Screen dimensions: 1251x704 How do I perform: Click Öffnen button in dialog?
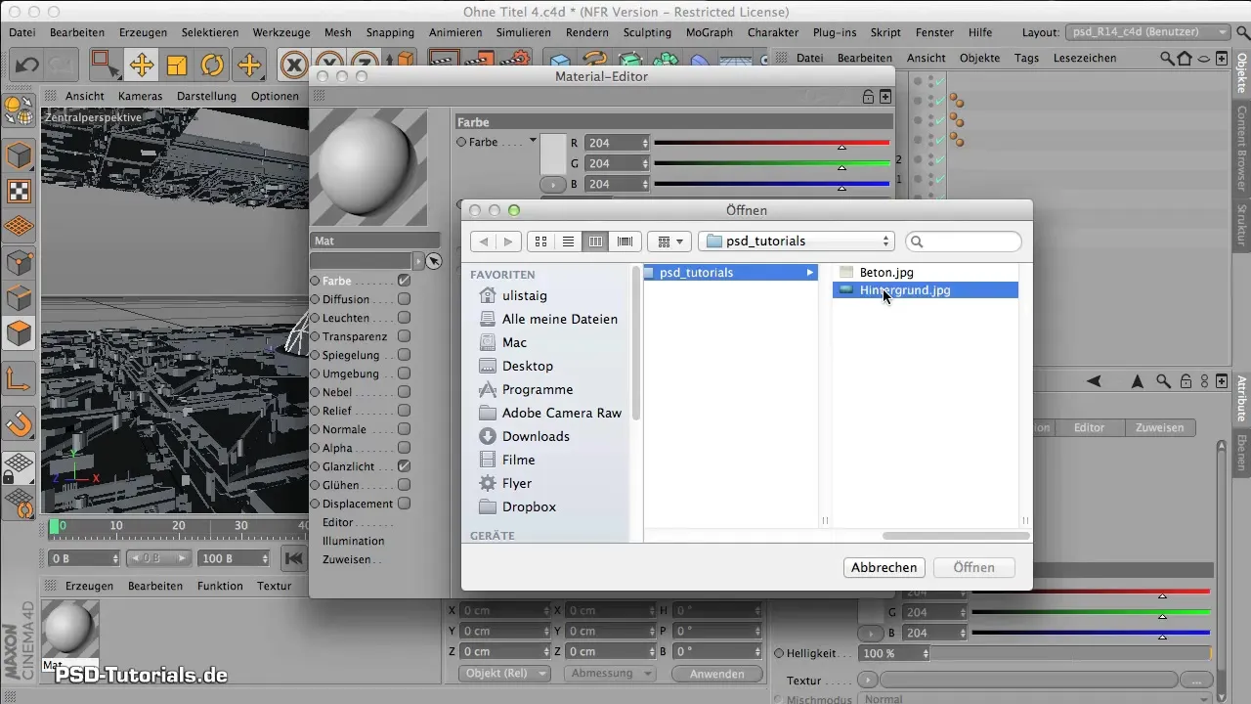tap(973, 567)
